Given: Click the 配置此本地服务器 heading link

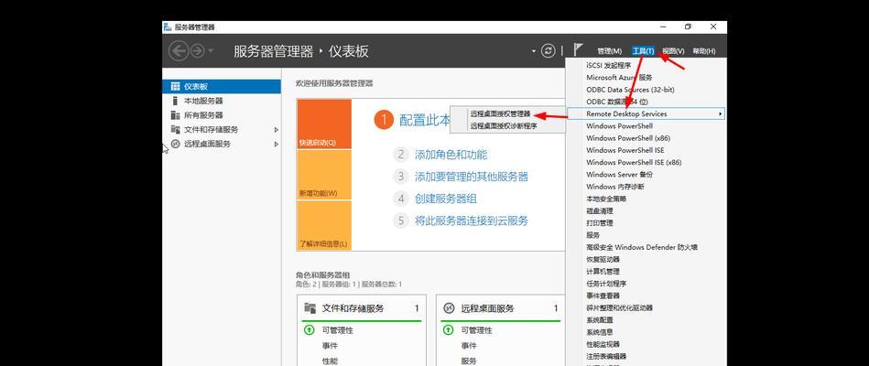Looking at the screenshot, I should (425, 120).
